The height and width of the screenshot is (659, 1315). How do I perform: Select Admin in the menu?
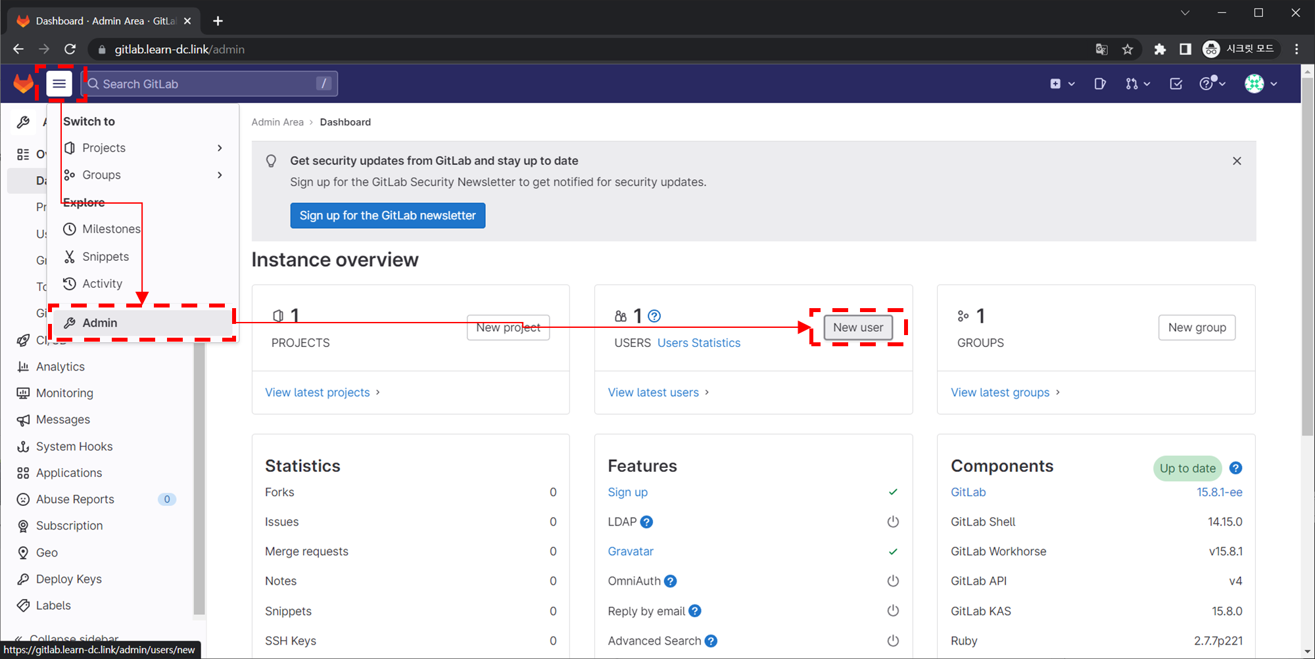coord(100,323)
